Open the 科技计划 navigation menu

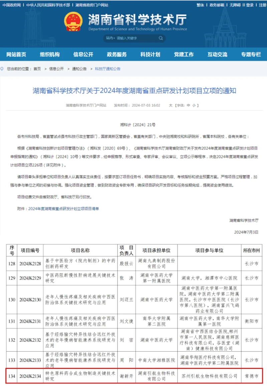150,54
